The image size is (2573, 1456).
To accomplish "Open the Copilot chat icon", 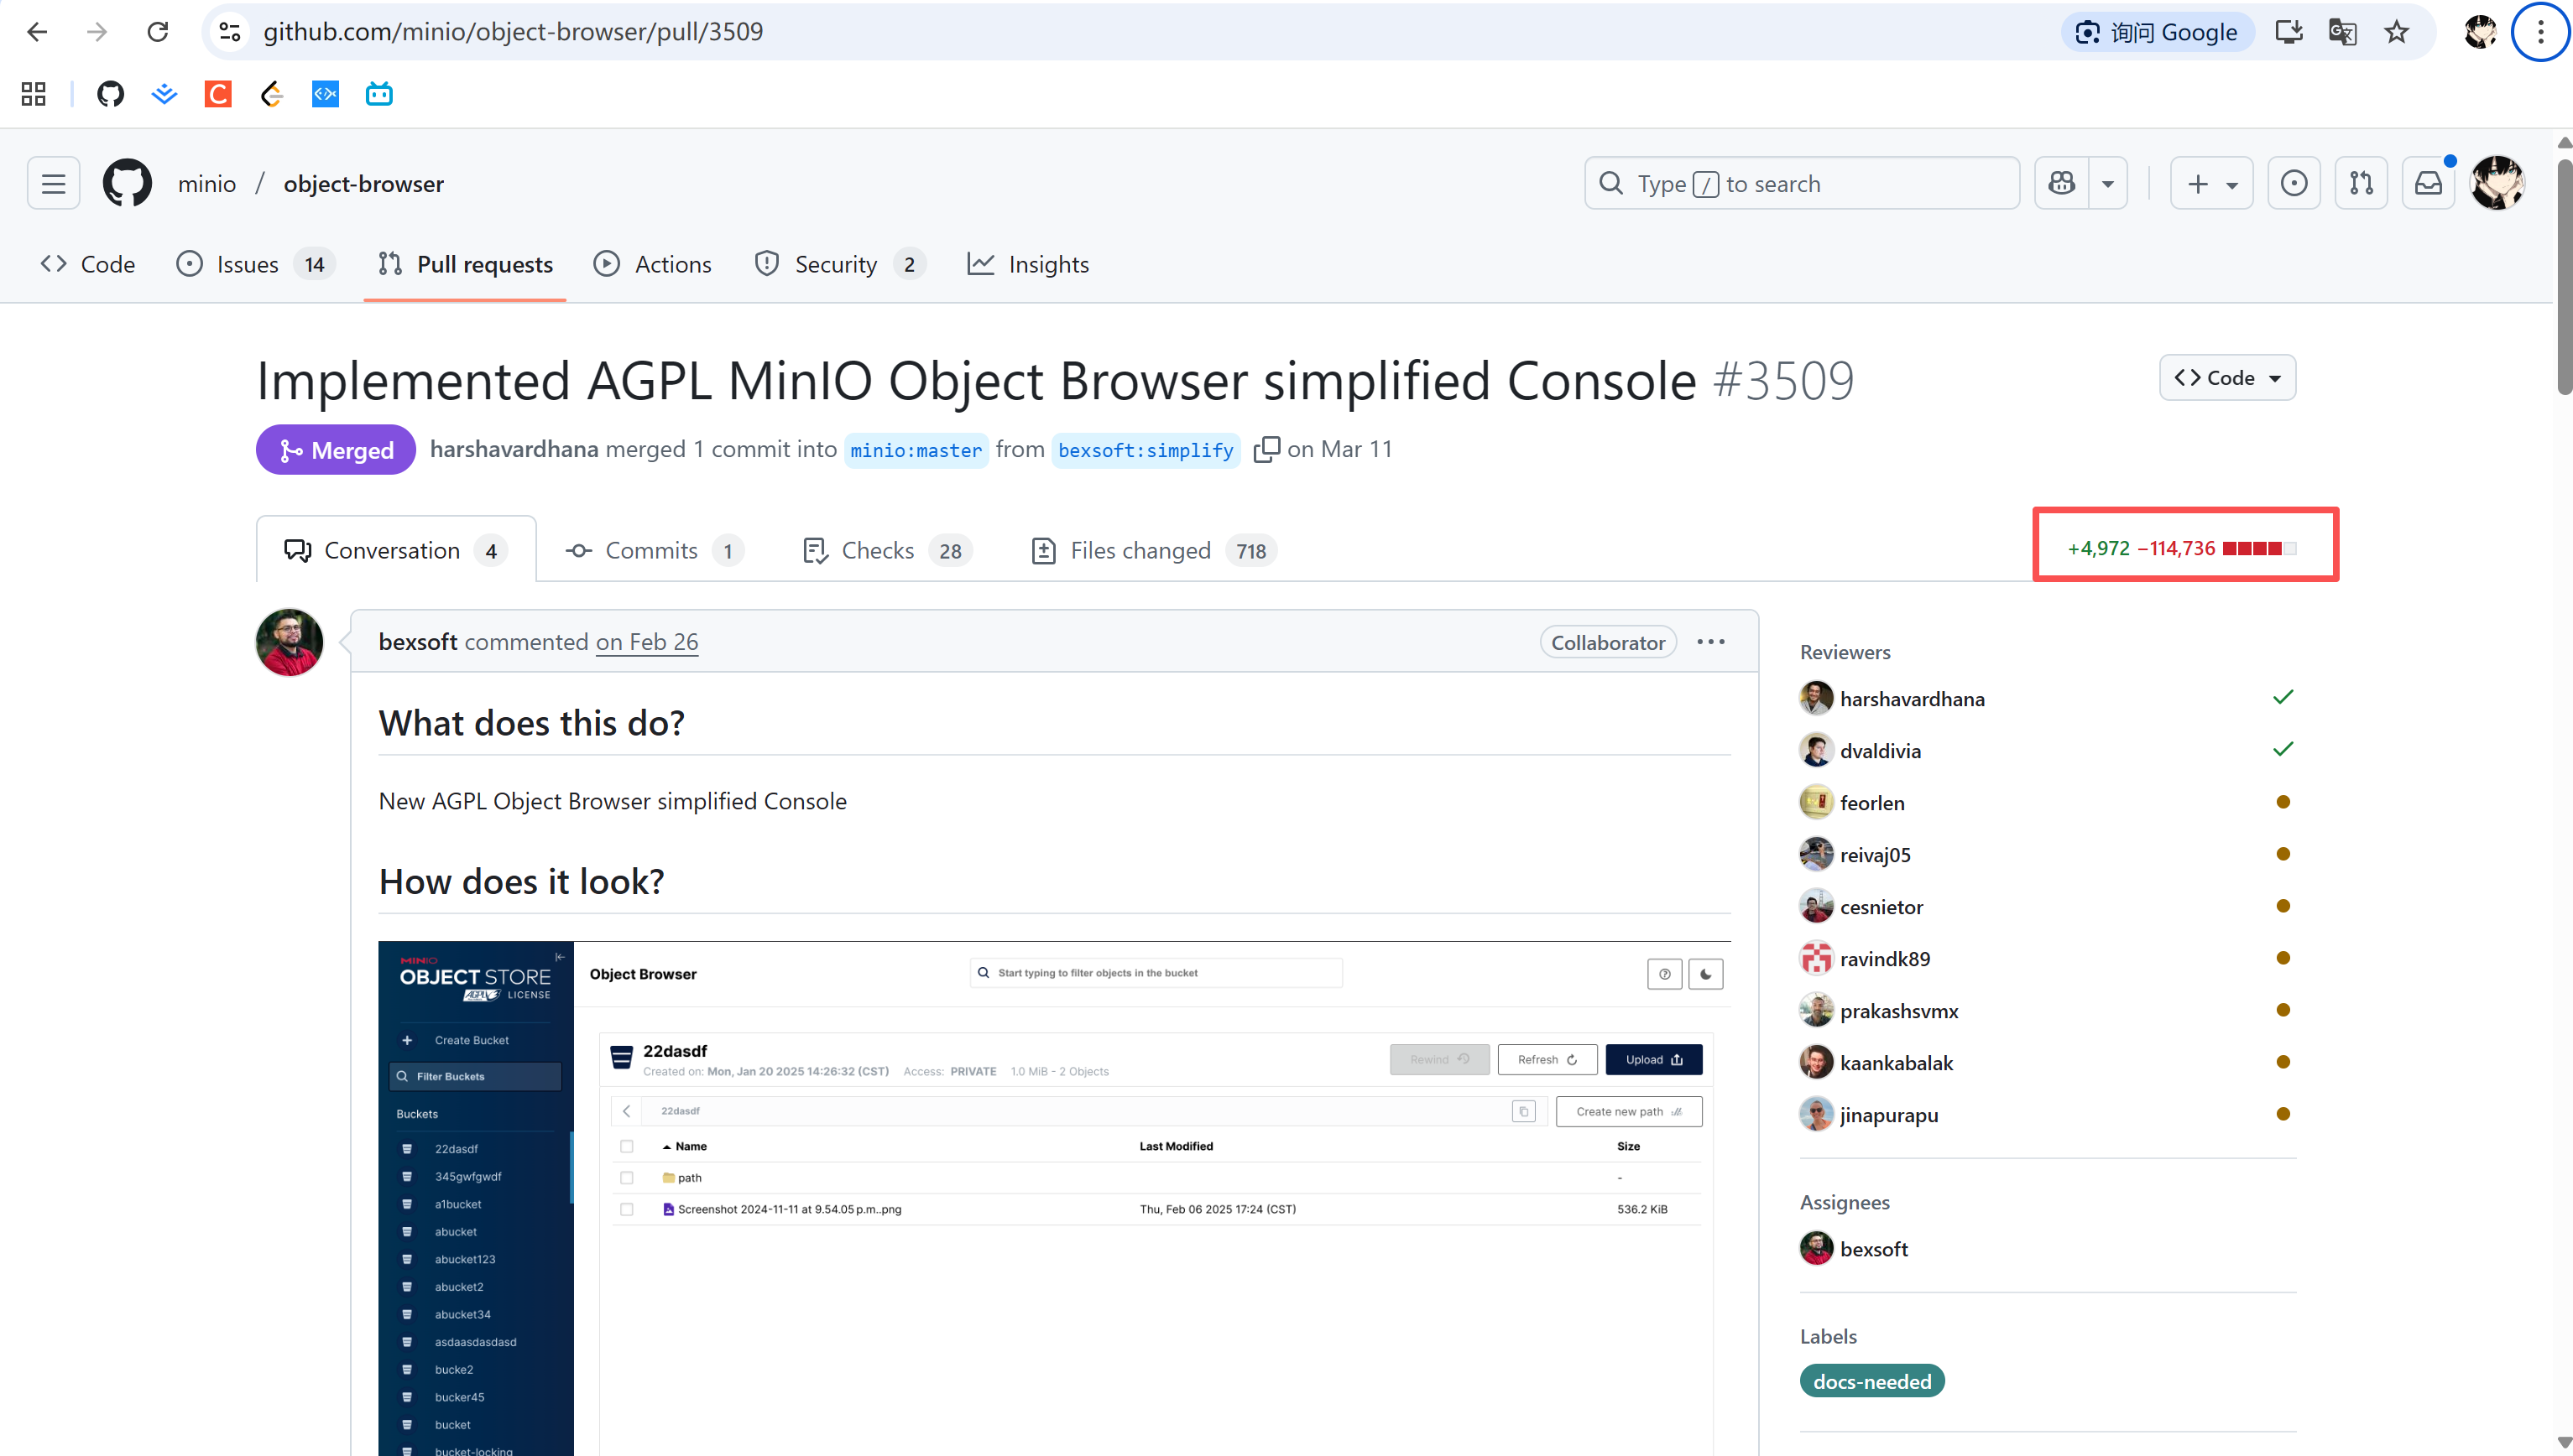I will coord(2061,183).
